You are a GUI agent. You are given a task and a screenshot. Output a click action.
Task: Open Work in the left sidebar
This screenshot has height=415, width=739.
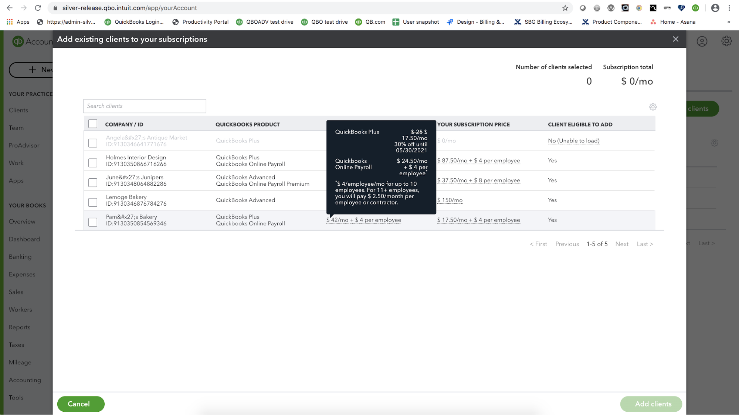(16, 163)
